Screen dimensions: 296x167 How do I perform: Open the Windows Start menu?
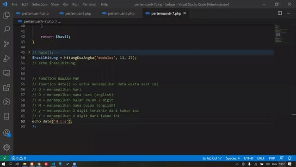[3, 164]
